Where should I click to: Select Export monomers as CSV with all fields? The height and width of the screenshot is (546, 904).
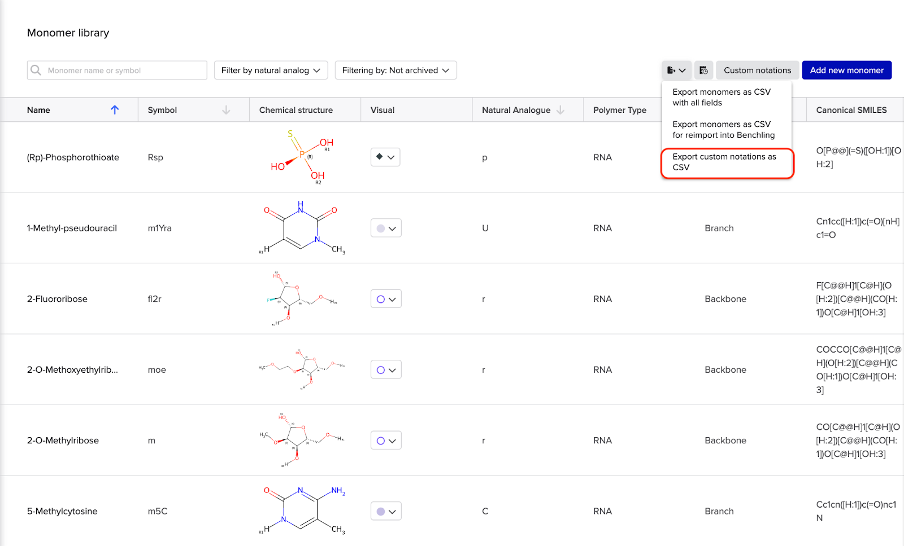(x=721, y=97)
